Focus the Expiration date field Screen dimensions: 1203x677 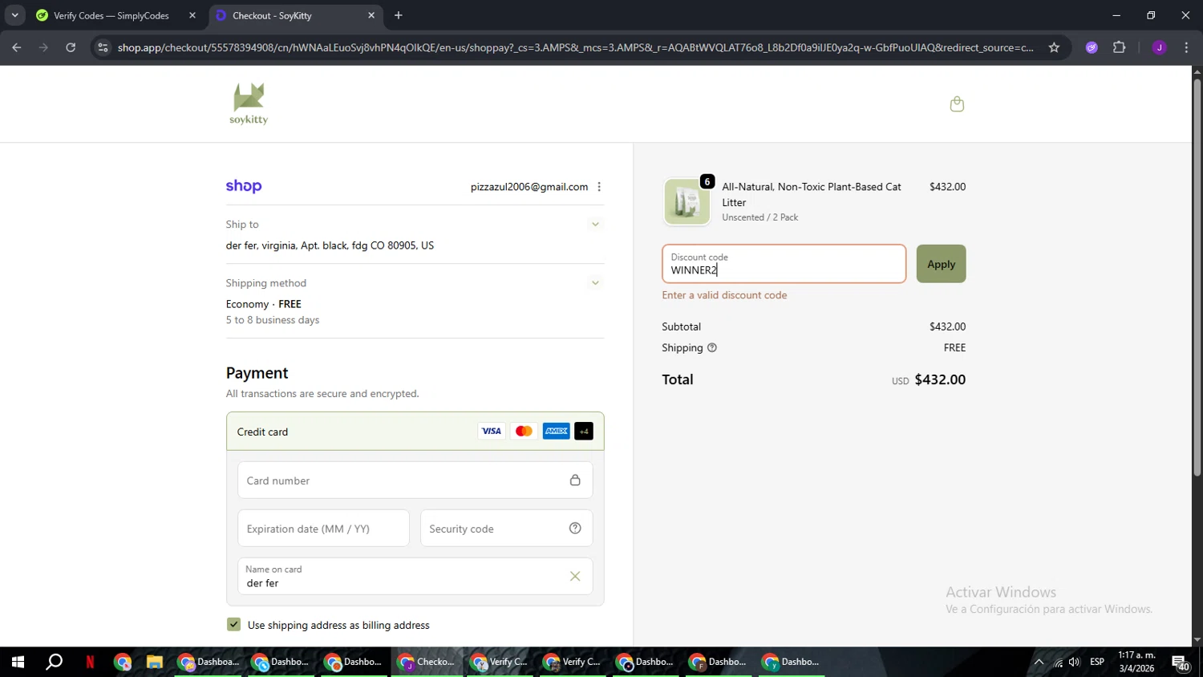[x=323, y=528]
